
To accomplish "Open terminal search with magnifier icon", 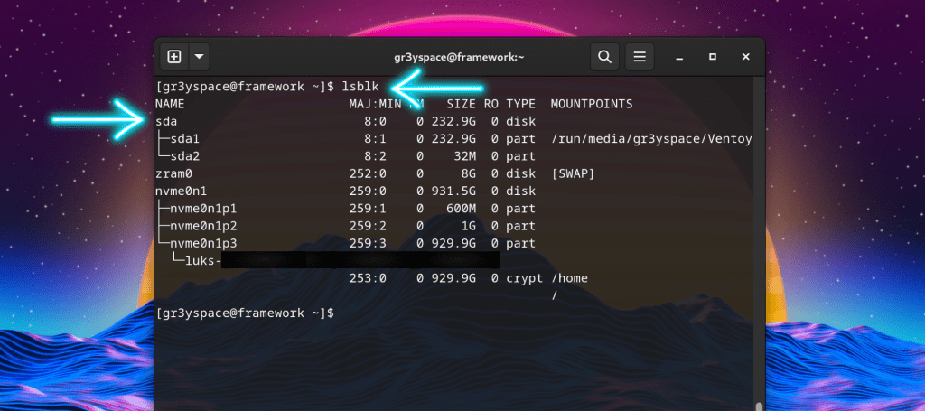I will (604, 57).
